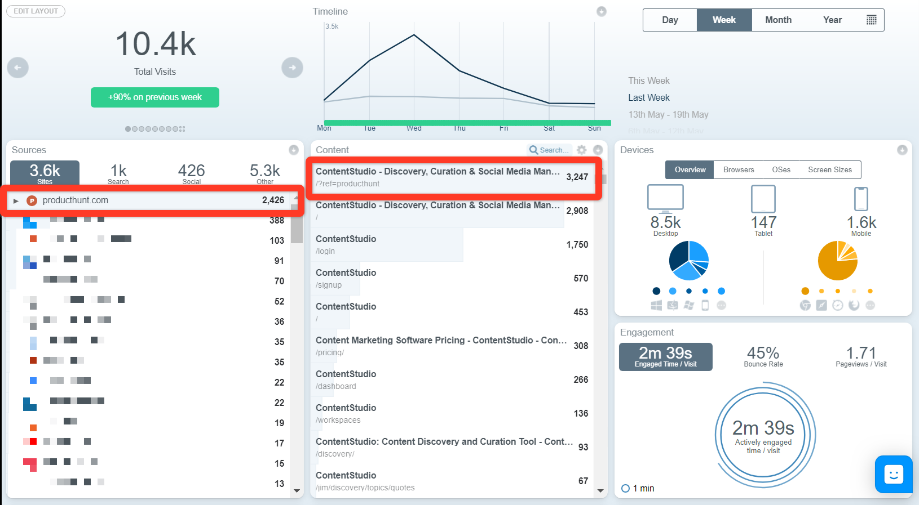The height and width of the screenshot is (505, 919).
Task: Switch the time range to Year
Action: (832, 20)
